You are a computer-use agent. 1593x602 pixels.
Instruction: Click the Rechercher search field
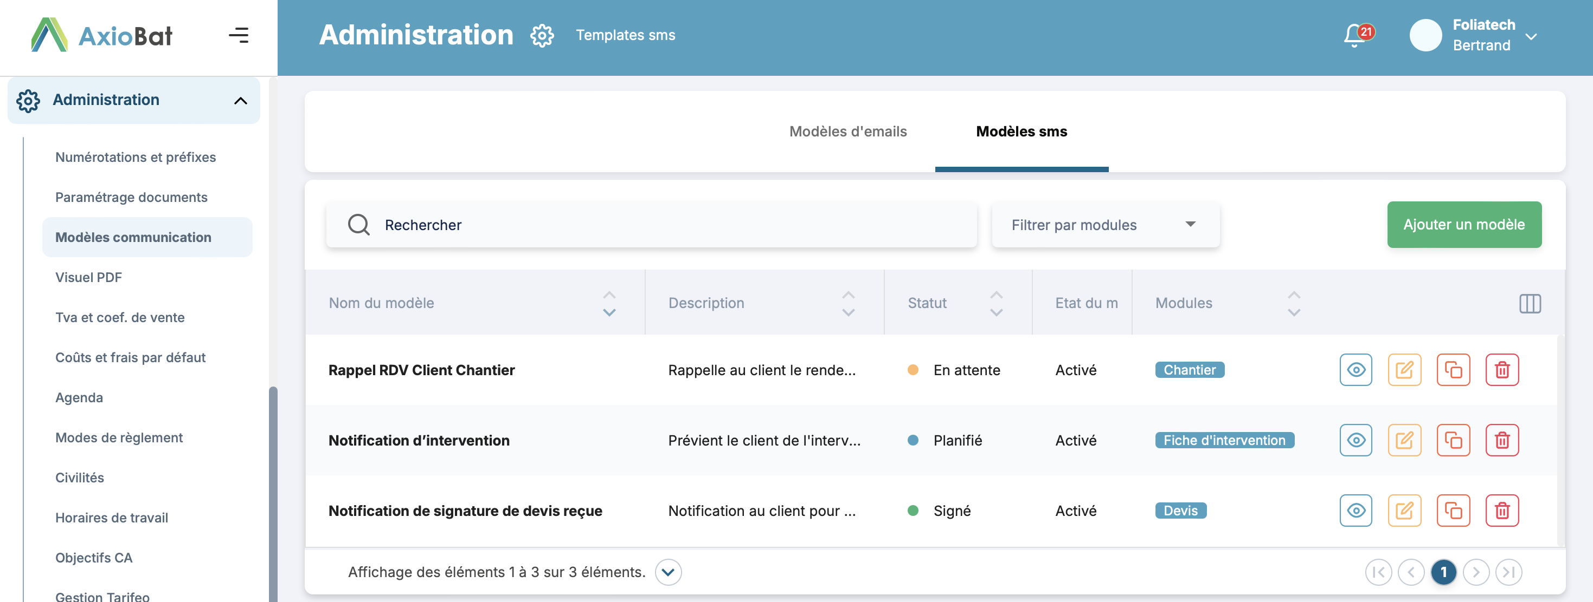651,225
